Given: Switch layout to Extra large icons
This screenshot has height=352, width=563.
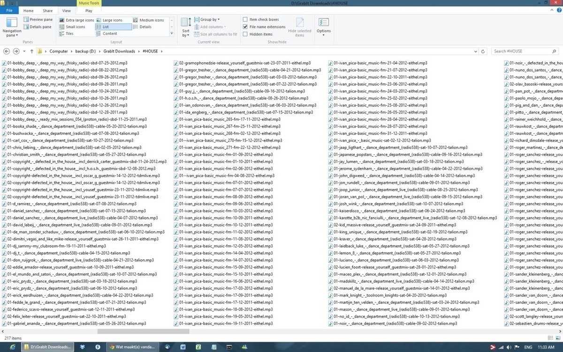Looking at the screenshot, I should [x=76, y=20].
